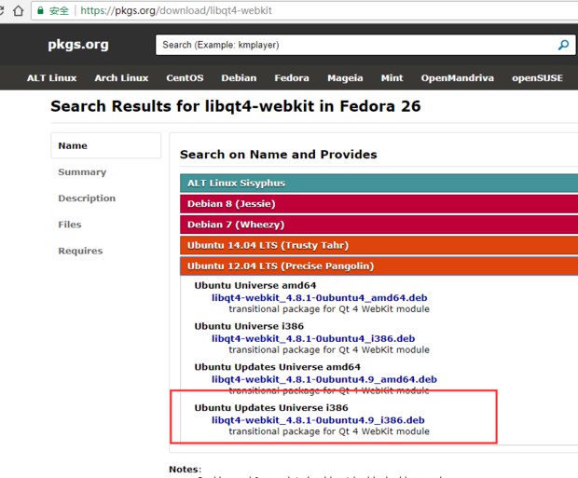Open Fedora in navigation bar
This screenshot has height=478, width=578.
(292, 78)
